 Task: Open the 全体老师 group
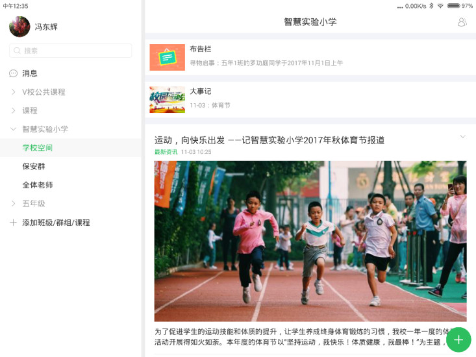pos(38,185)
